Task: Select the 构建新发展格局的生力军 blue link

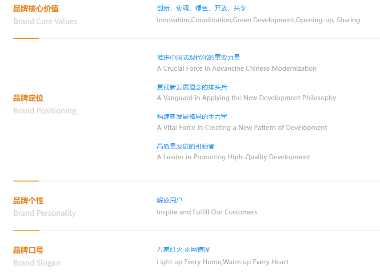Action: click(192, 117)
